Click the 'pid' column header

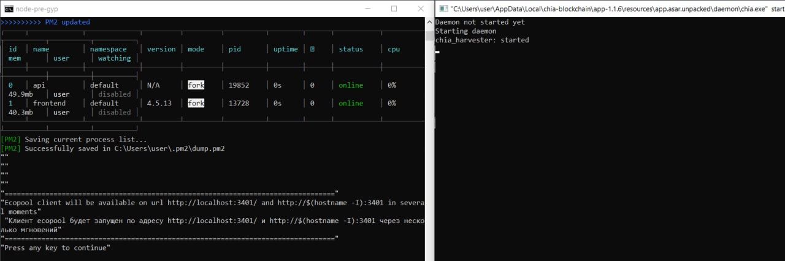click(235, 49)
